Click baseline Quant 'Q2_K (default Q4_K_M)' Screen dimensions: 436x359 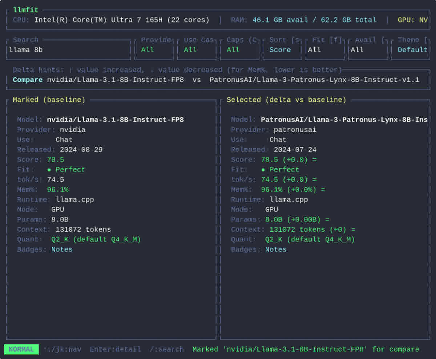coord(96,239)
